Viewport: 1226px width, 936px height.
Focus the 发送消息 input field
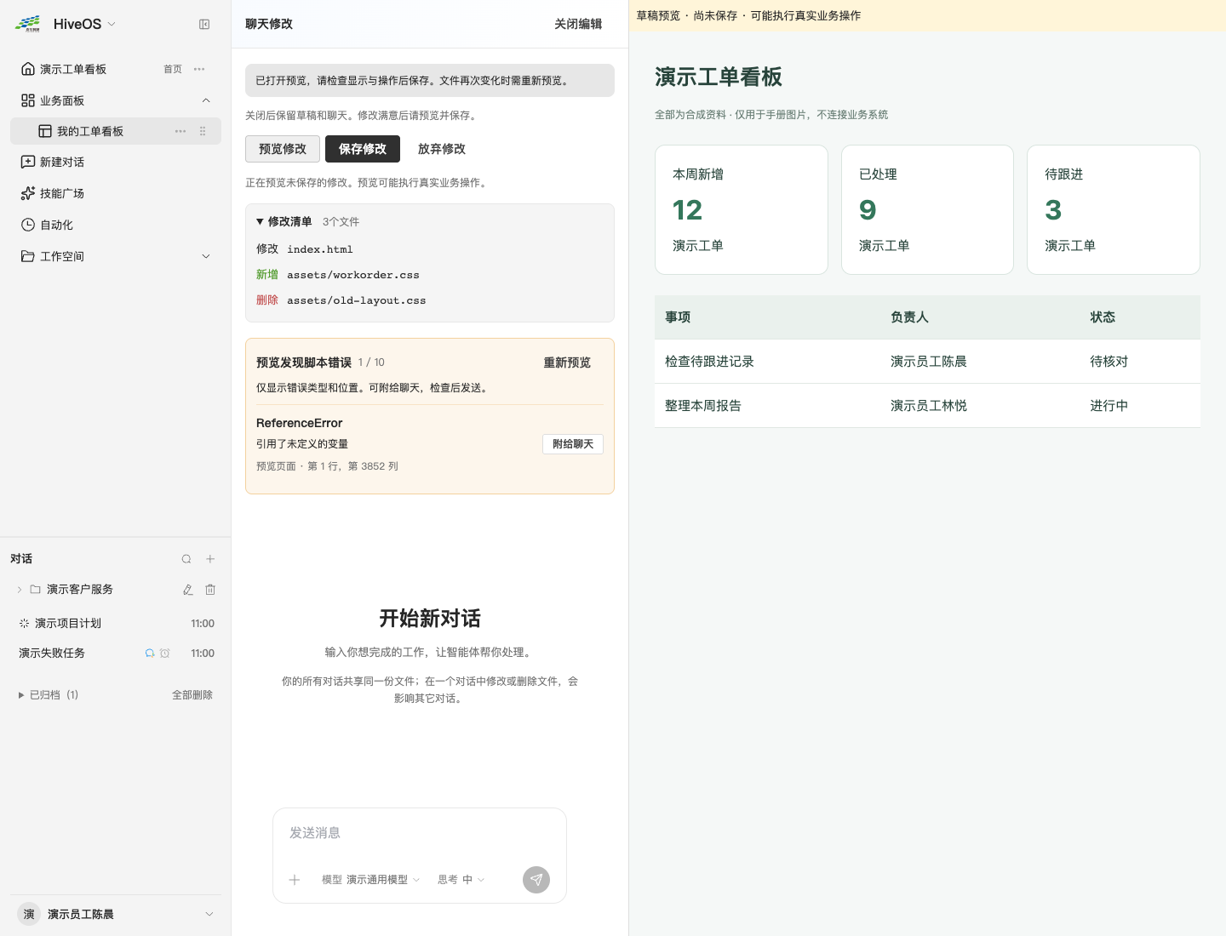click(420, 833)
